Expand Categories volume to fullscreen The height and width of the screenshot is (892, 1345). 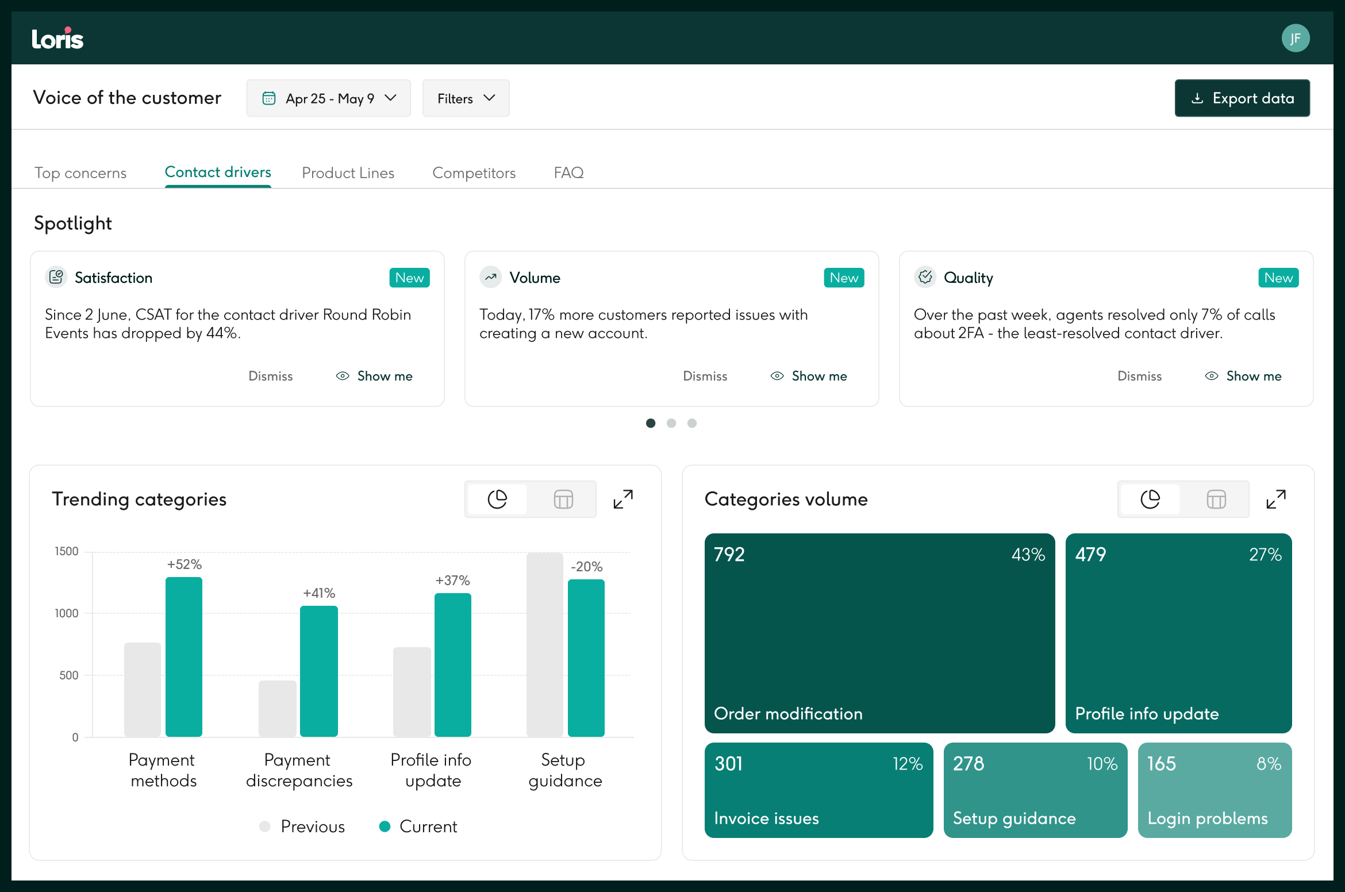tap(1277, 499)
